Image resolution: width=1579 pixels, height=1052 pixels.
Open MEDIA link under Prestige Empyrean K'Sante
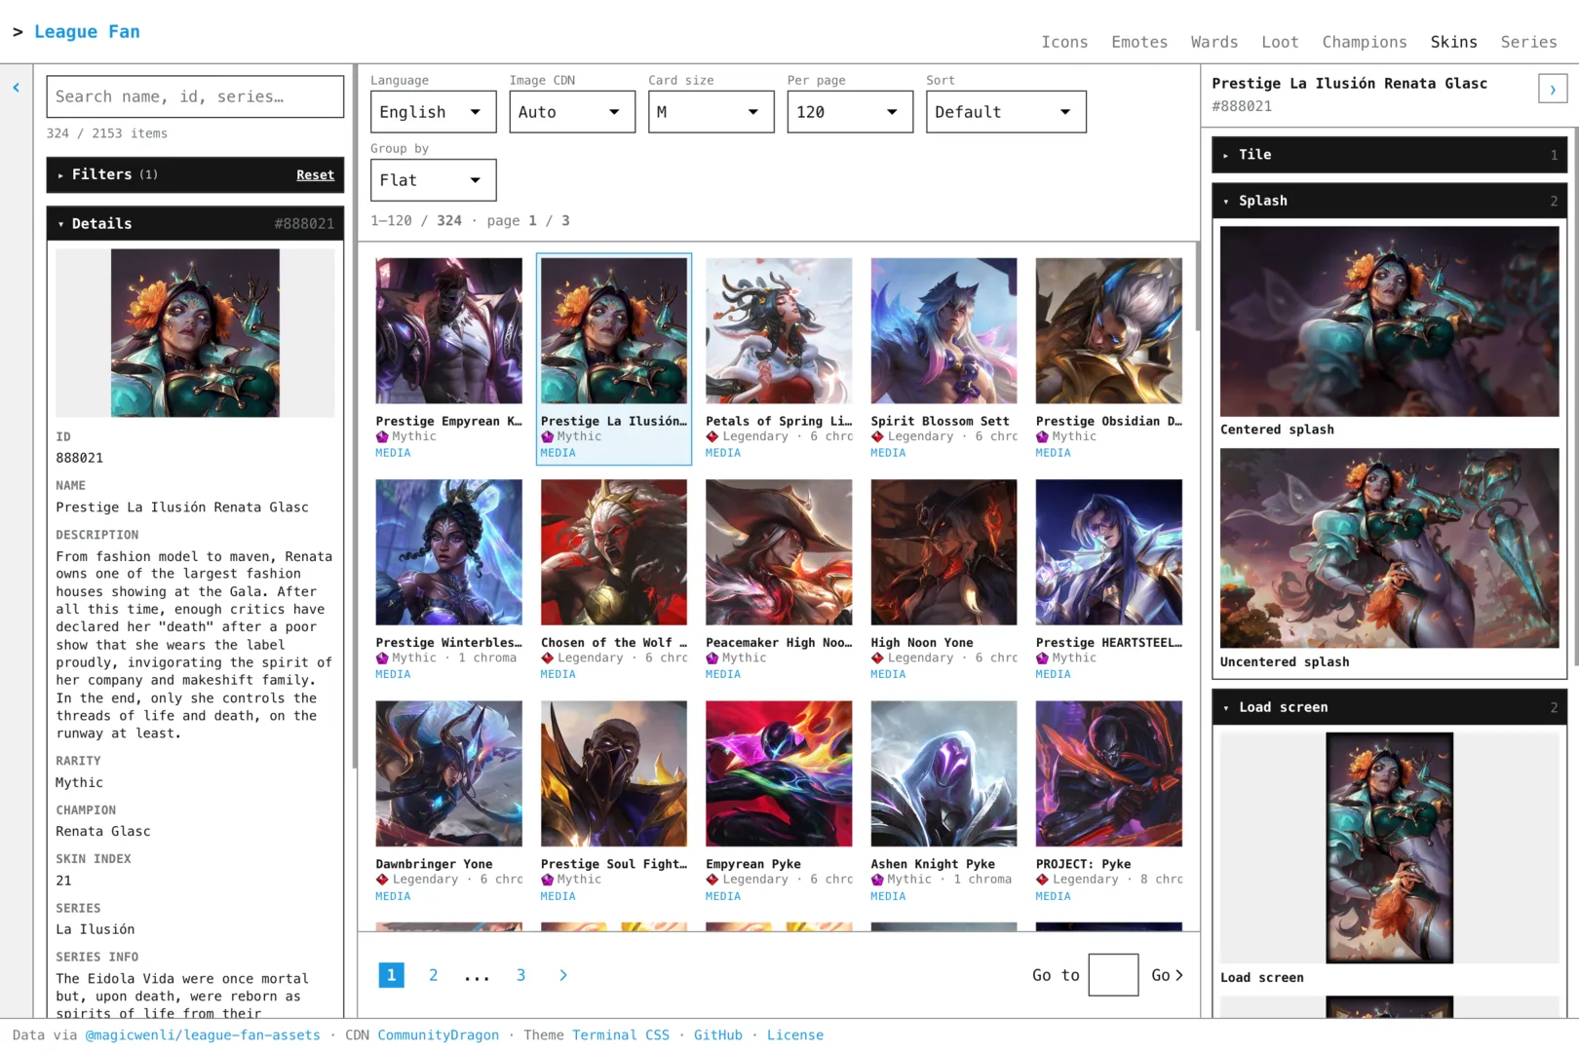point(393,453)
